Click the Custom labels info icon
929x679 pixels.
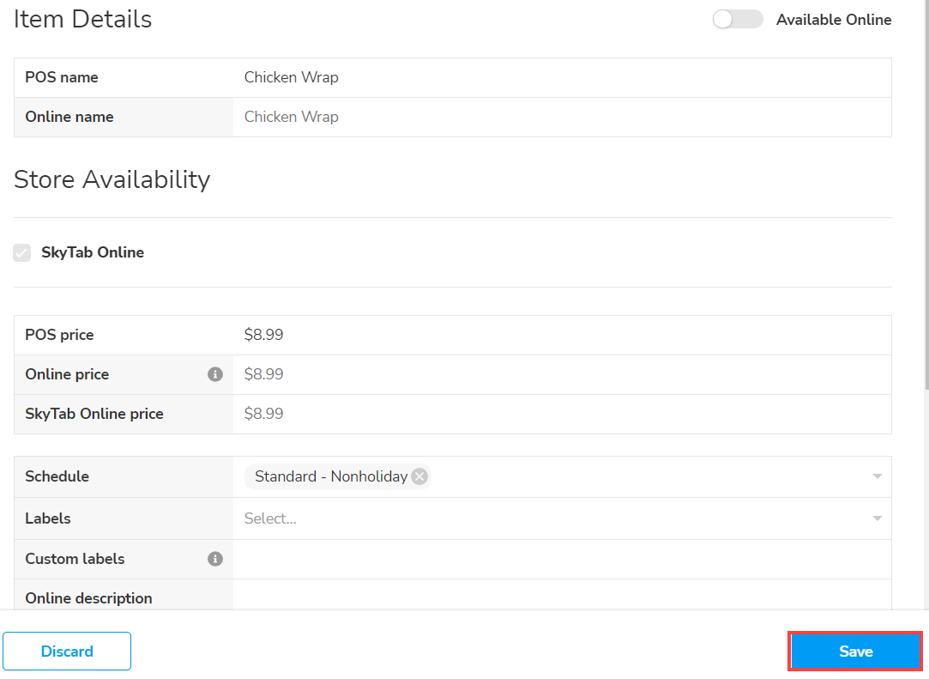point(215,559)
